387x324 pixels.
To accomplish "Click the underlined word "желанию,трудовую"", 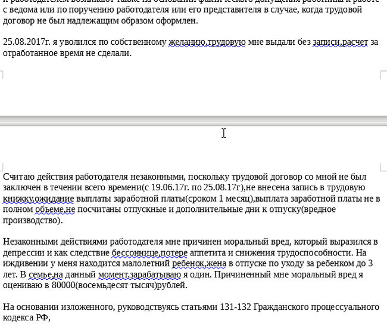I will (x=207, y=42).
